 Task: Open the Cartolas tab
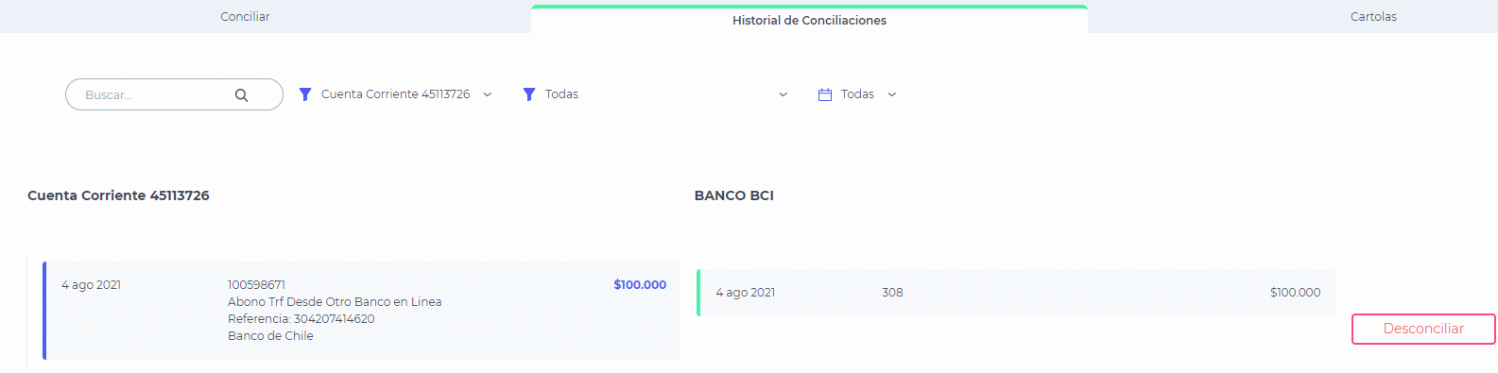point(1373,17)
